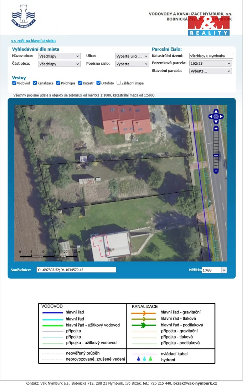Image resolution: width=252 pixels, height=386 pixels.
Task: Zoom in with the plus button
Action: click(x=216, y=129)
